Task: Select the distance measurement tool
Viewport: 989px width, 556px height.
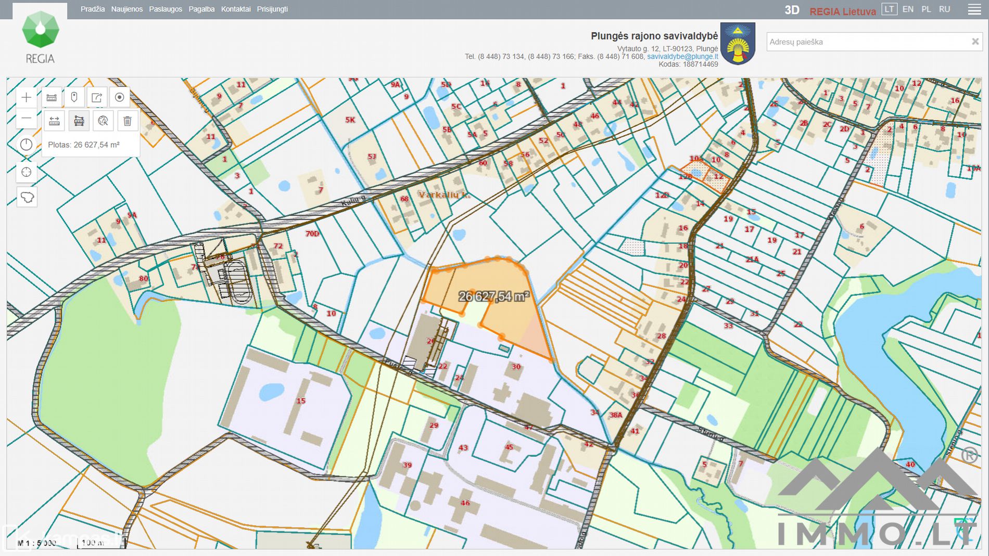Action: click(x=54, y=121)
